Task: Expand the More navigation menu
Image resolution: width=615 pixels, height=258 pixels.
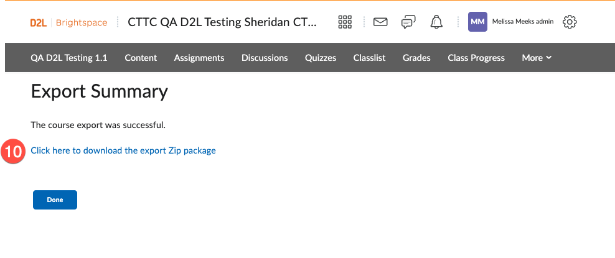Action: pos(537,58)
